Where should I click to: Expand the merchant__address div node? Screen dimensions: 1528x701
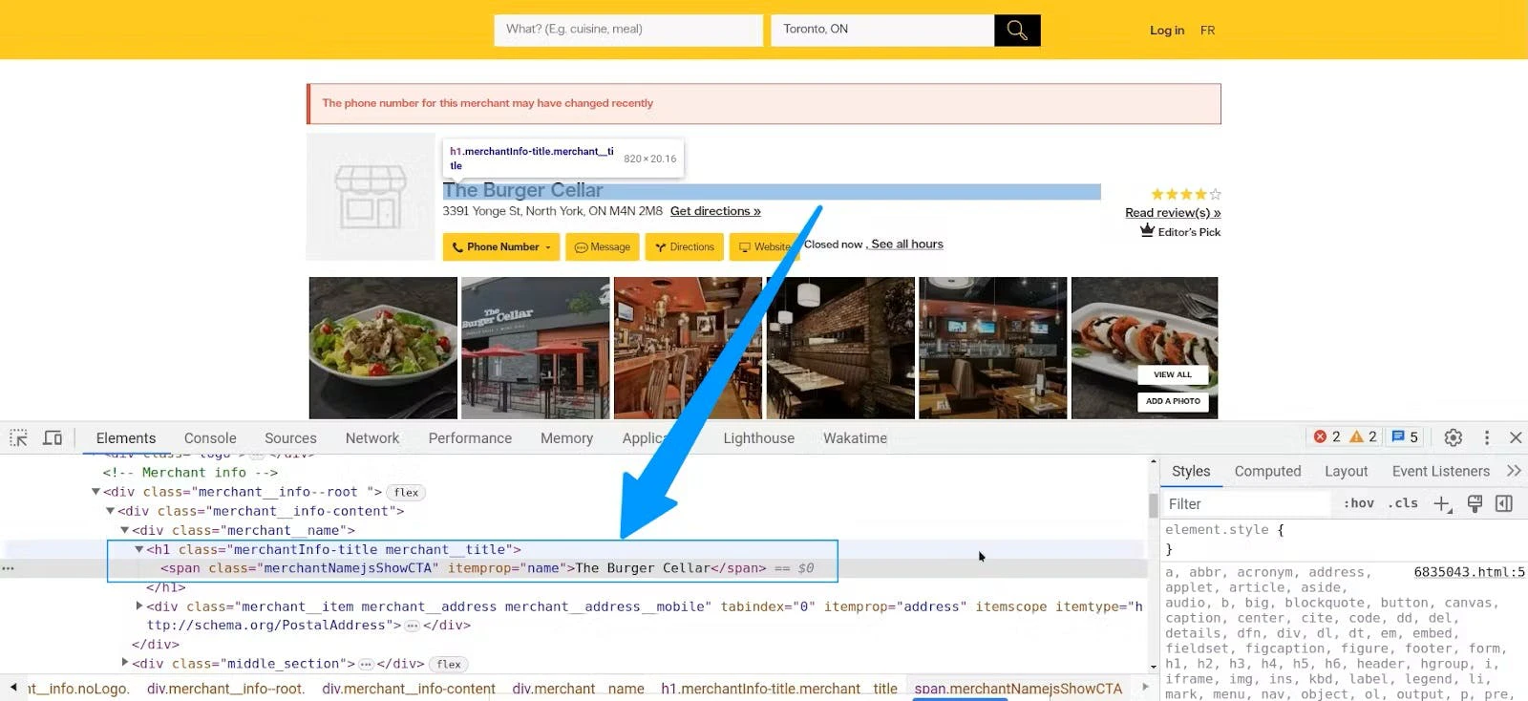point(138,605)
